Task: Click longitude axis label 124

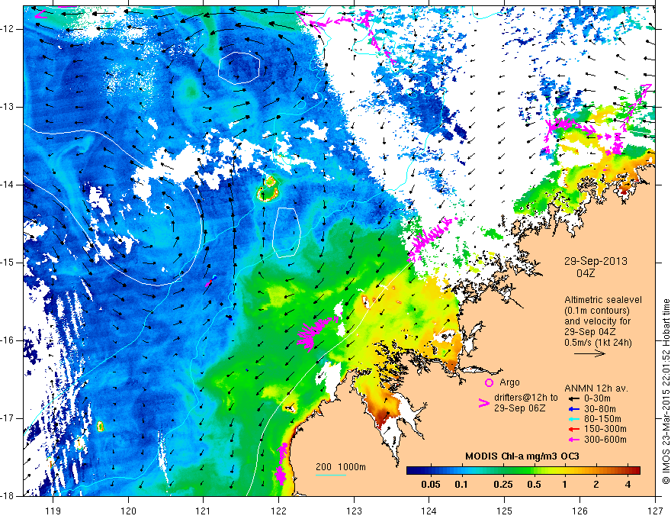Action: click(x=429, y=511)
